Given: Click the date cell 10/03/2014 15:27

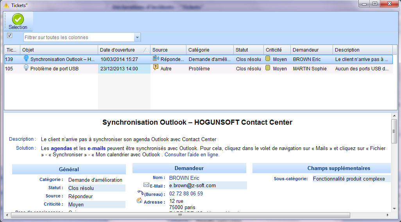Looking at the screenshot, I should pos(124,59).
